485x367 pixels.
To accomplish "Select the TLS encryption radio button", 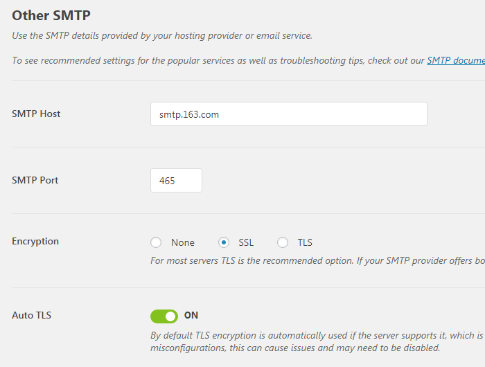I will click(283, 242).
